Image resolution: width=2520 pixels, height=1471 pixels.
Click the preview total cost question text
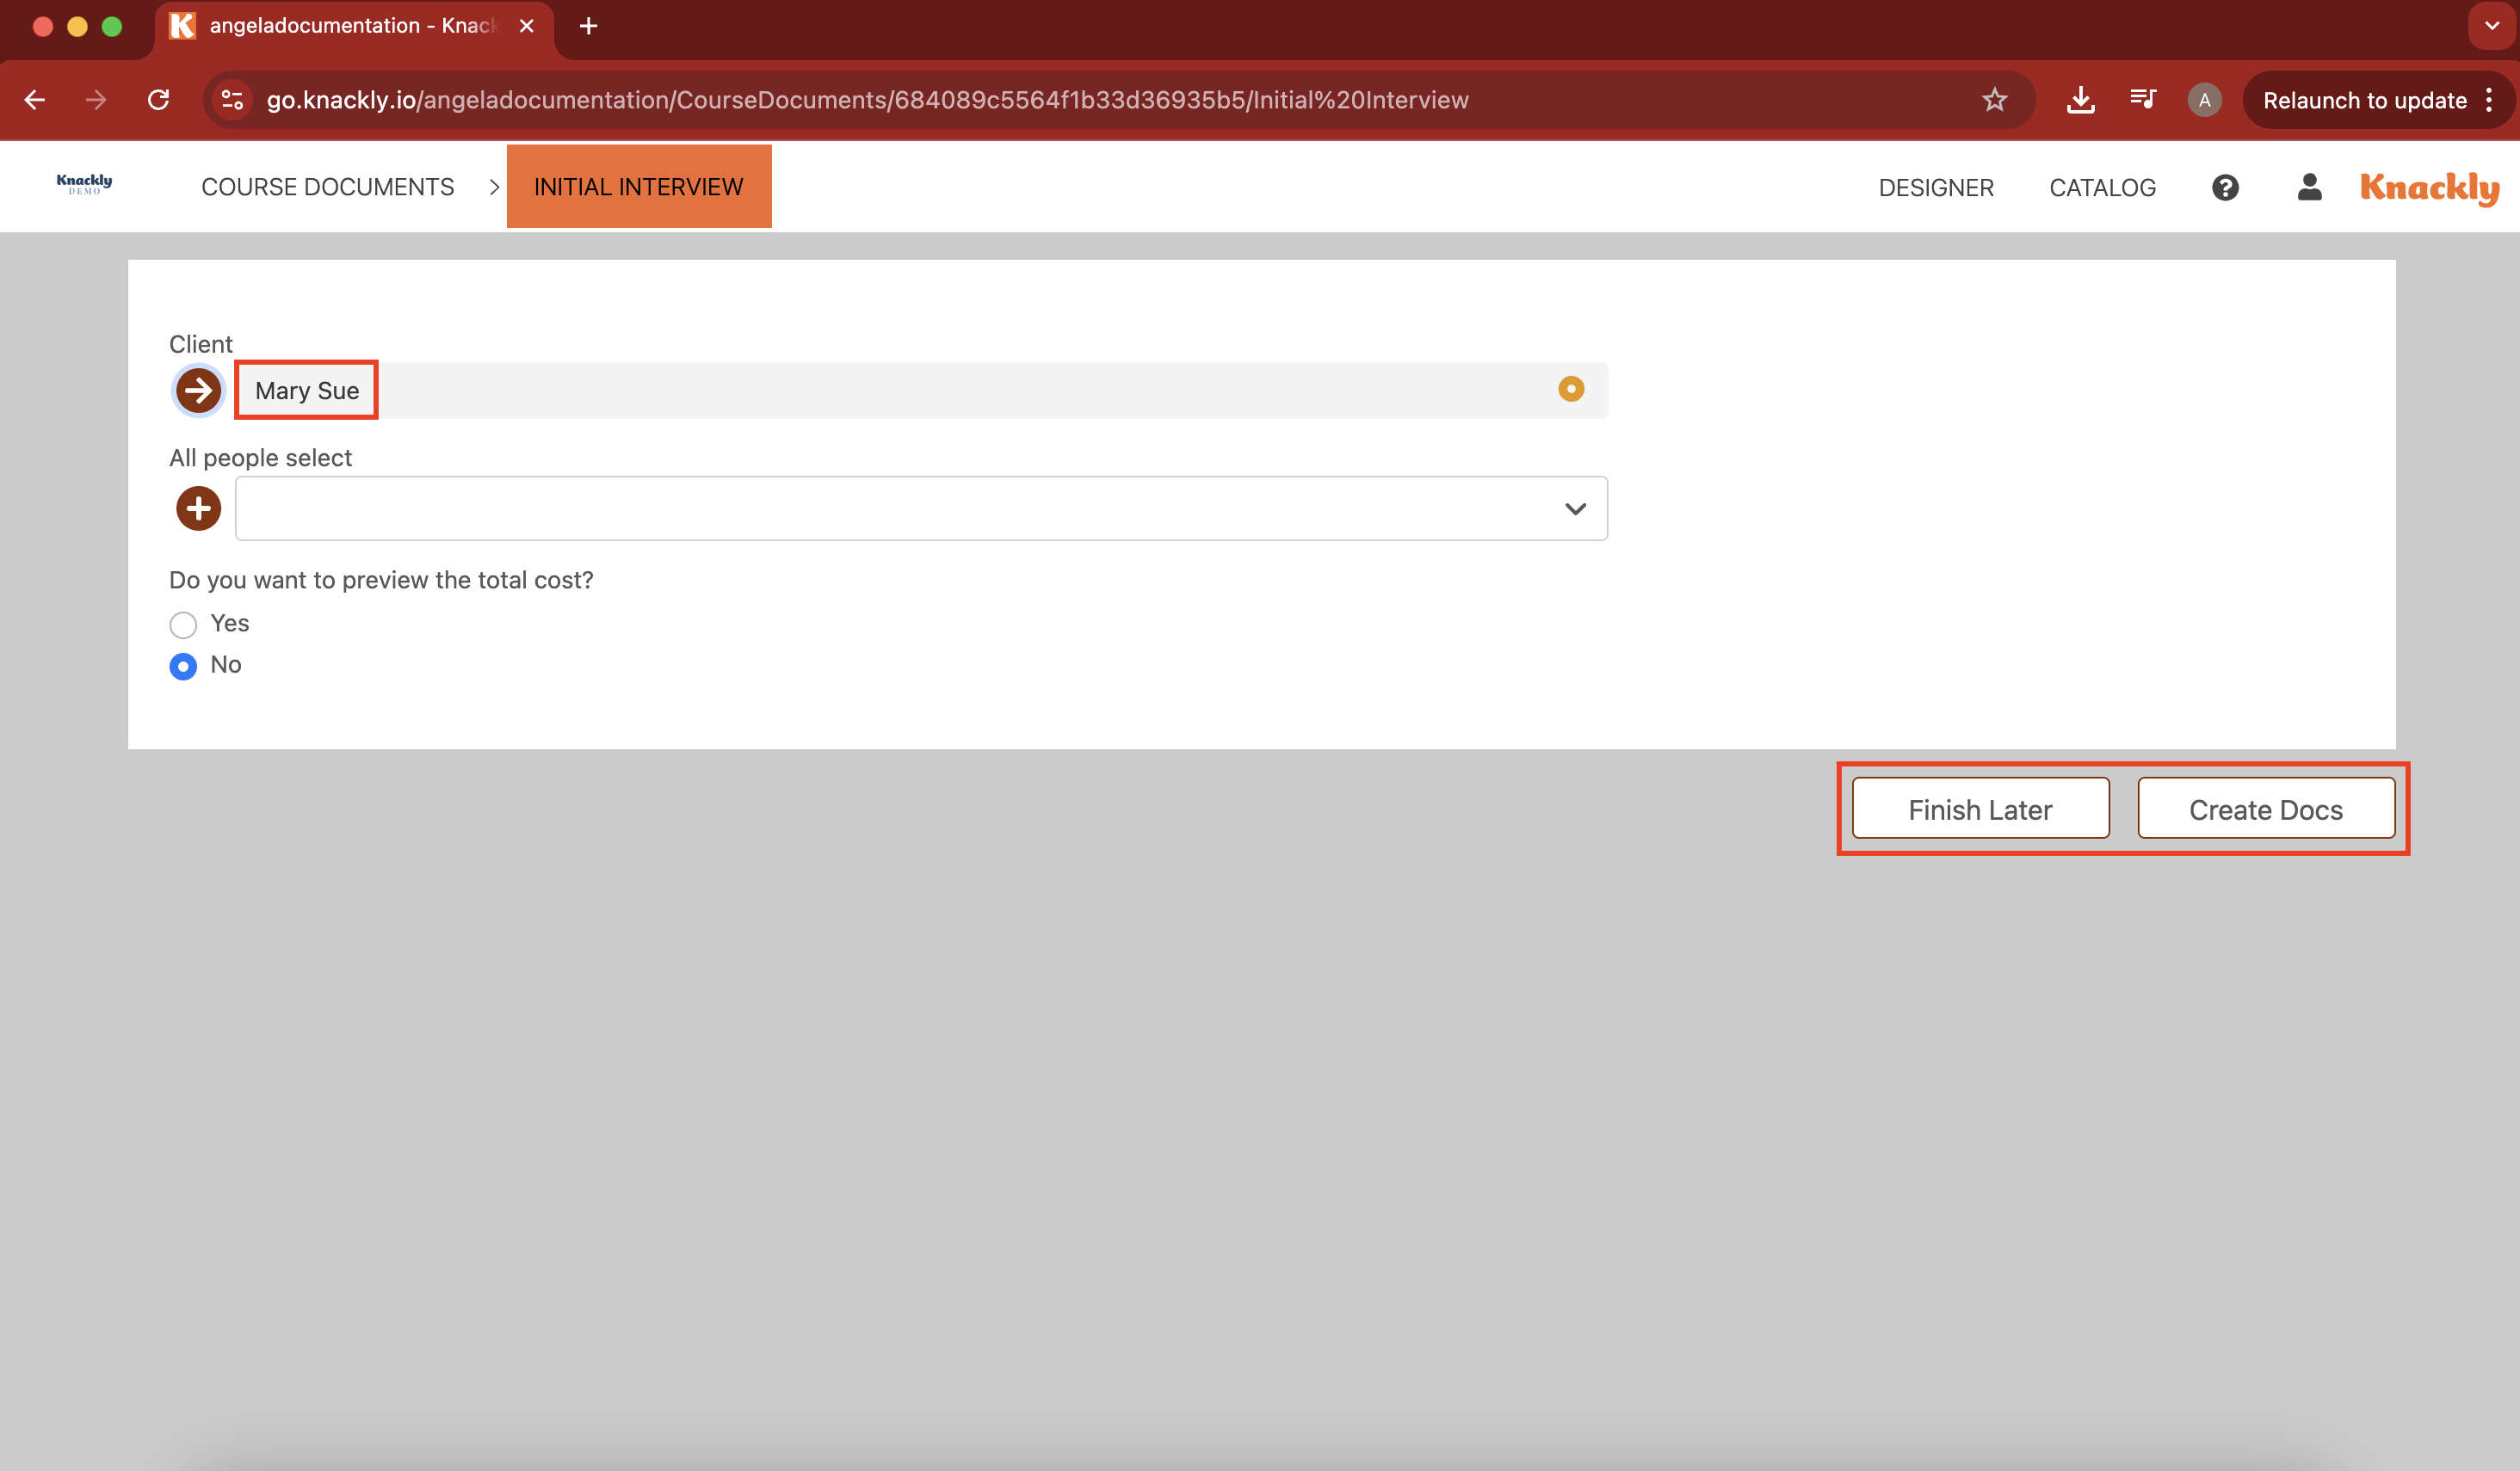click(381, 580)
